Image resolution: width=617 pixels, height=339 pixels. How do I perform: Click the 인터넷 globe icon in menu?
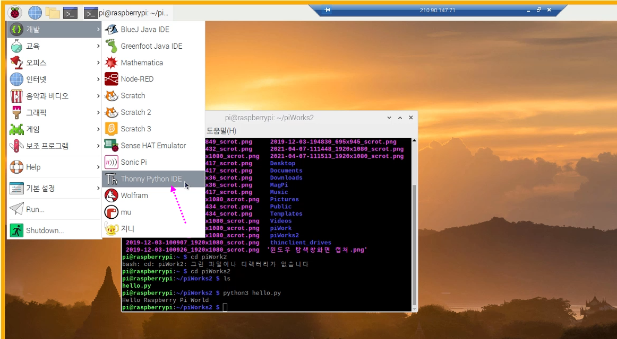(x=16, y=79)
